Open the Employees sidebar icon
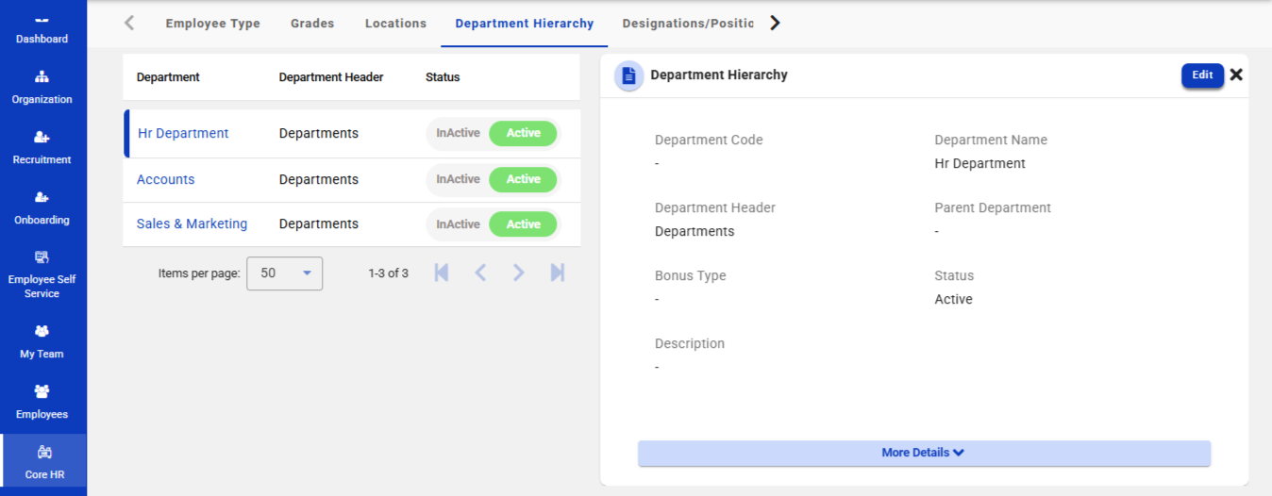The height and width of the screenshot is (496, 1272). click(42, 392)
